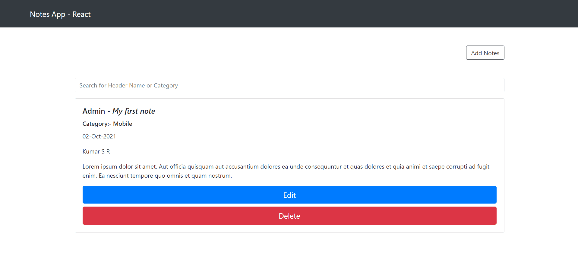578x266 pixels.
Task: Open the Notes App - React brand link
Action: pos(60,14)
